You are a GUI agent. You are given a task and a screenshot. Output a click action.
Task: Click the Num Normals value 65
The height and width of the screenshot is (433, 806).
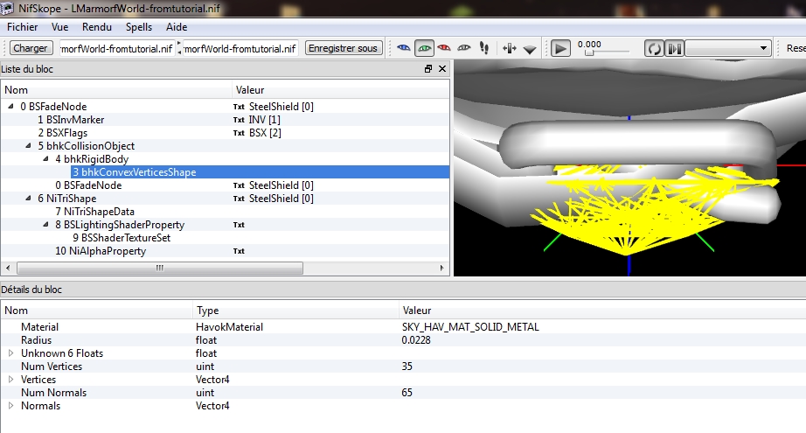[407, 393]
